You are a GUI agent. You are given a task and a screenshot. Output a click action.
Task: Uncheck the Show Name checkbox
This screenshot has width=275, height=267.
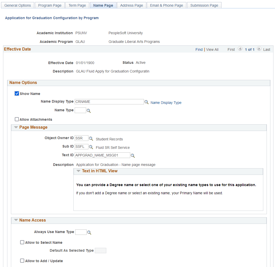(17, 93)
